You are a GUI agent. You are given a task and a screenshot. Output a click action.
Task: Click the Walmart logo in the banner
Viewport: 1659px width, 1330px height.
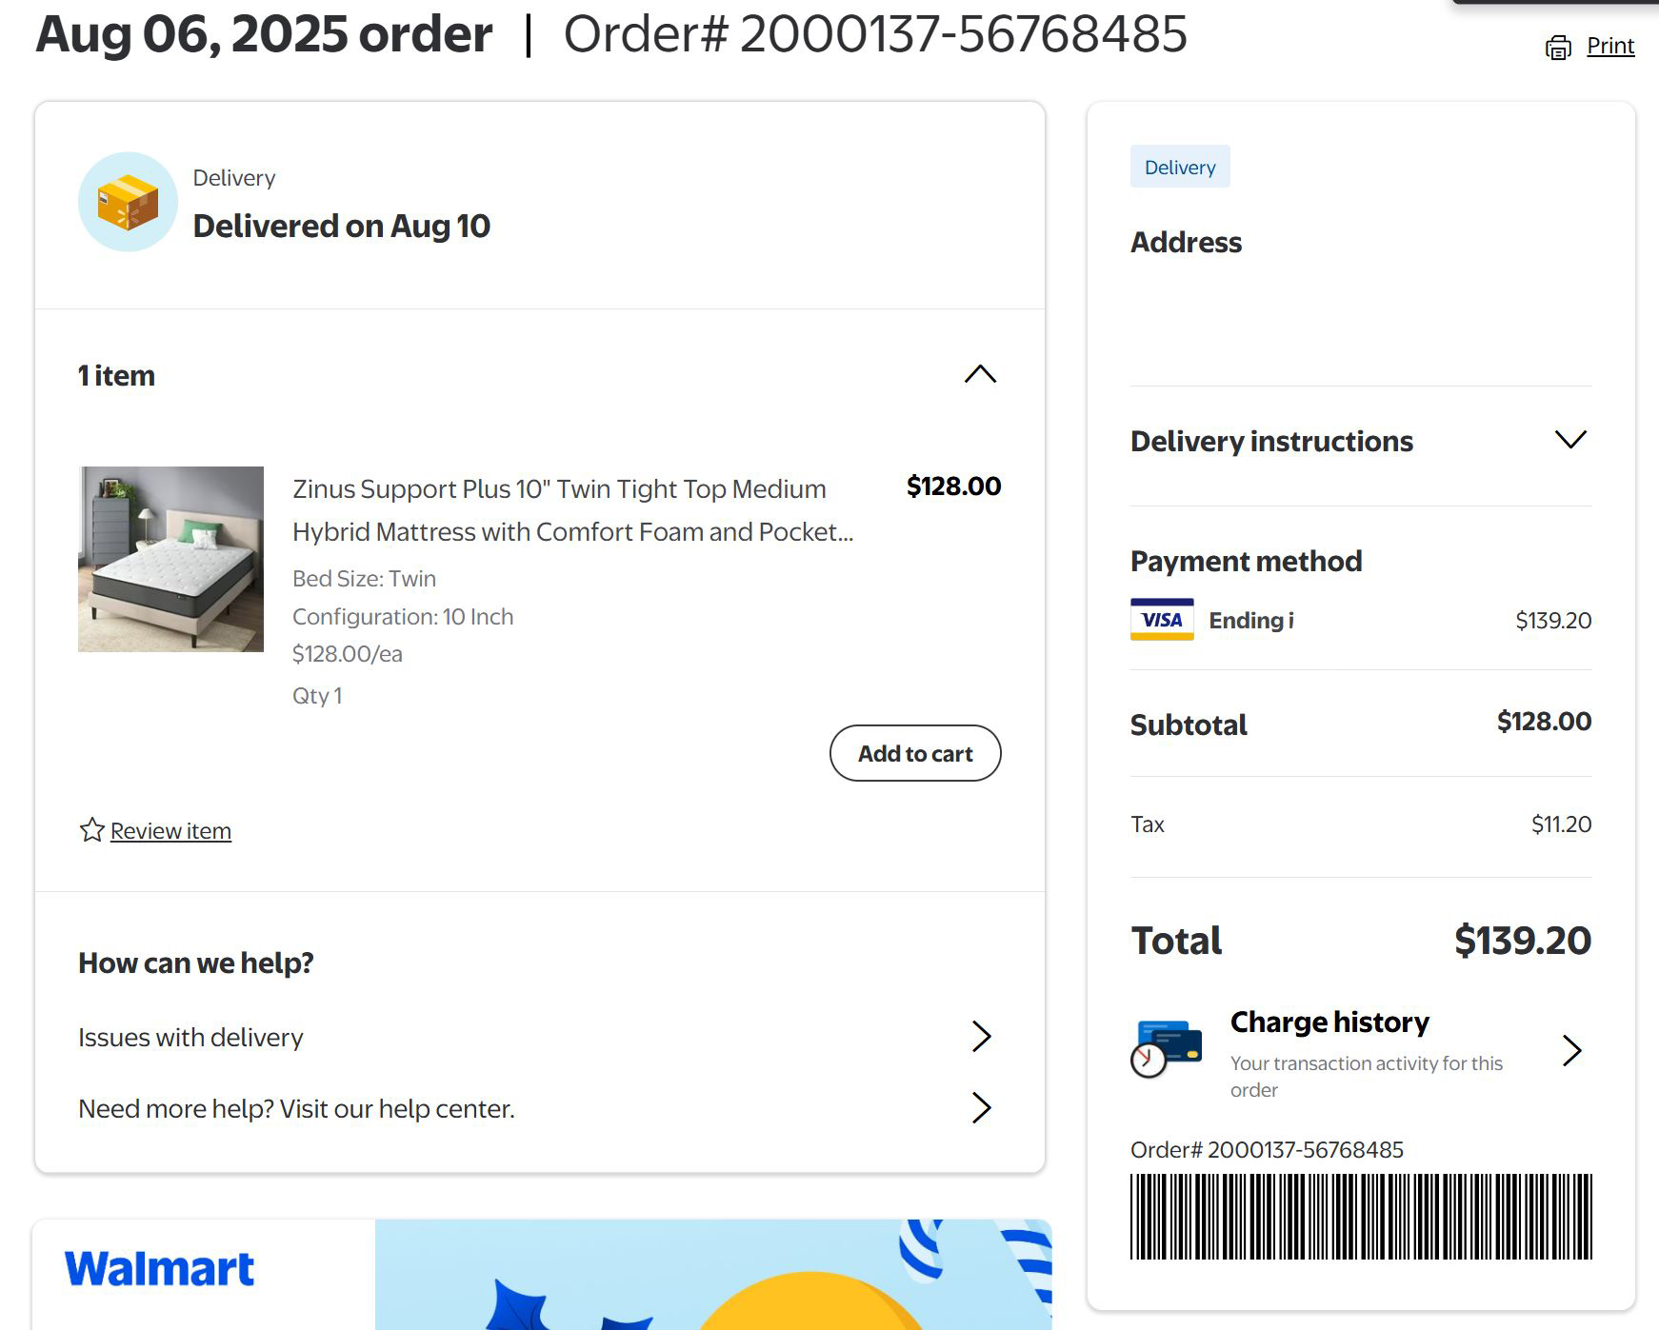[x=159, y=1269]
